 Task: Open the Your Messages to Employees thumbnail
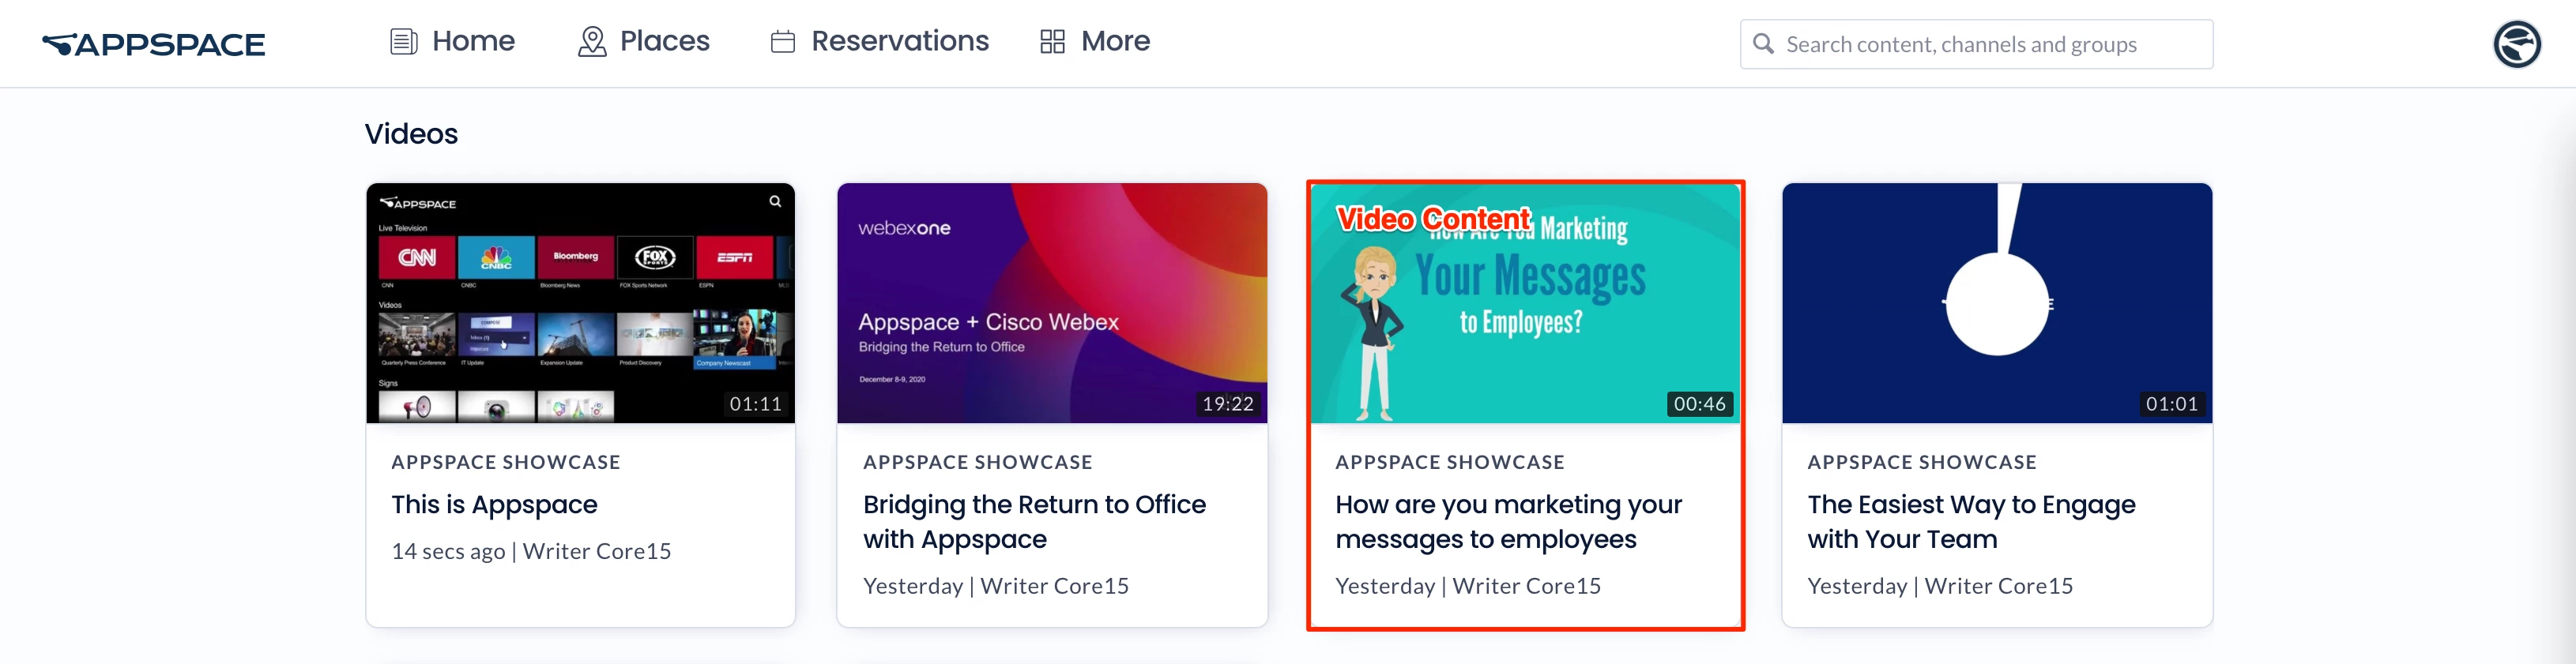point(1525,302)
